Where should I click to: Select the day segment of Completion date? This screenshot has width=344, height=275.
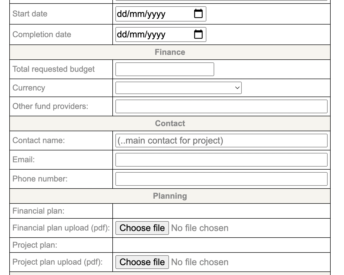(121, 35)
